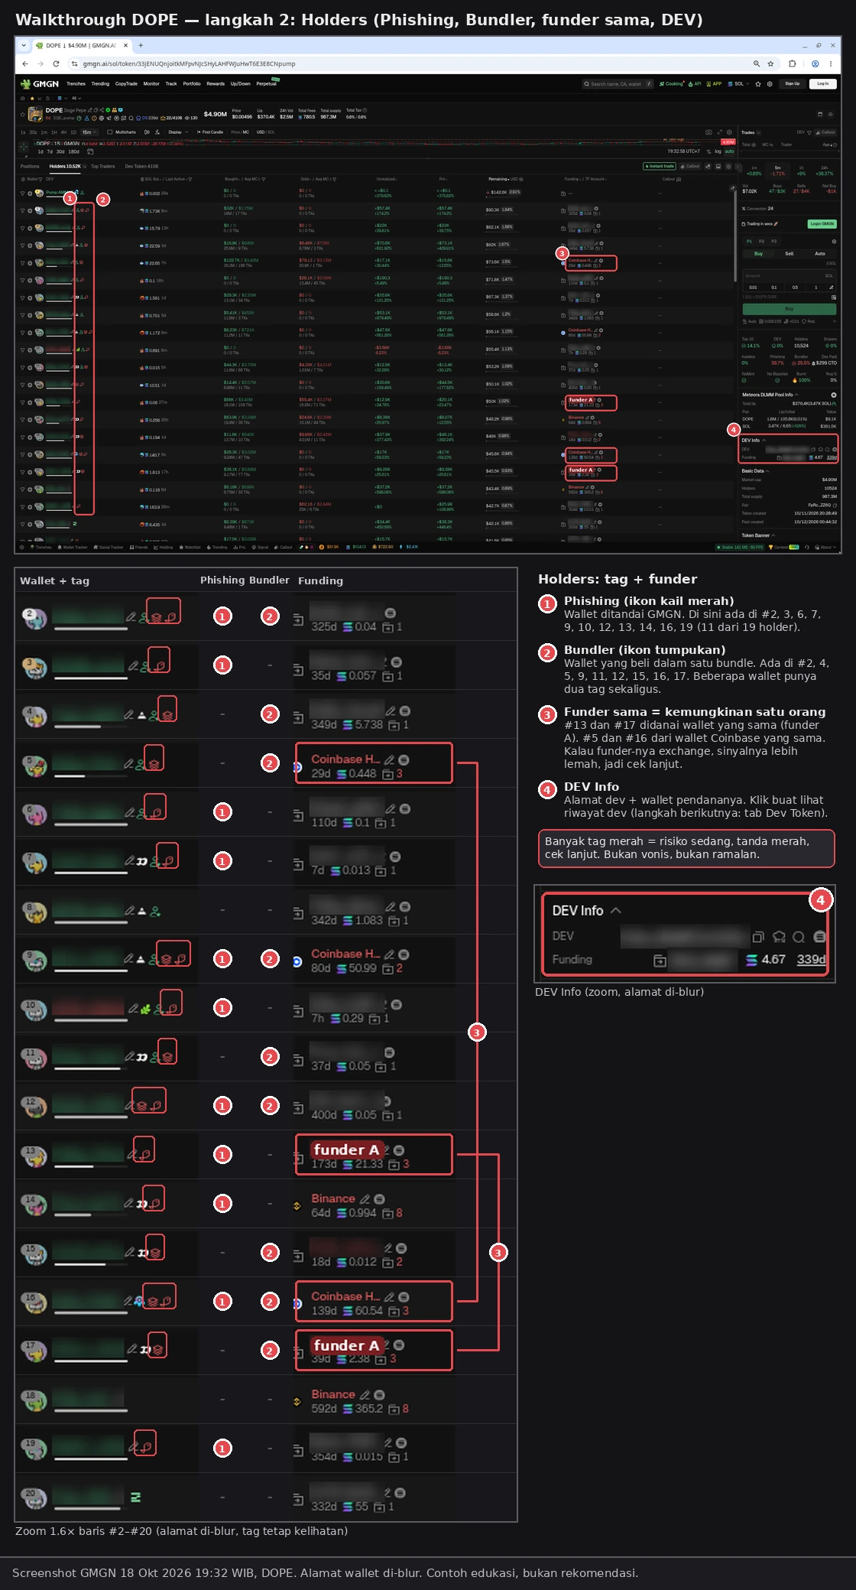Viewport: 856px width, 1590px height.
Task: Open the Chrome profile icon
Action: tap(815, 63)
